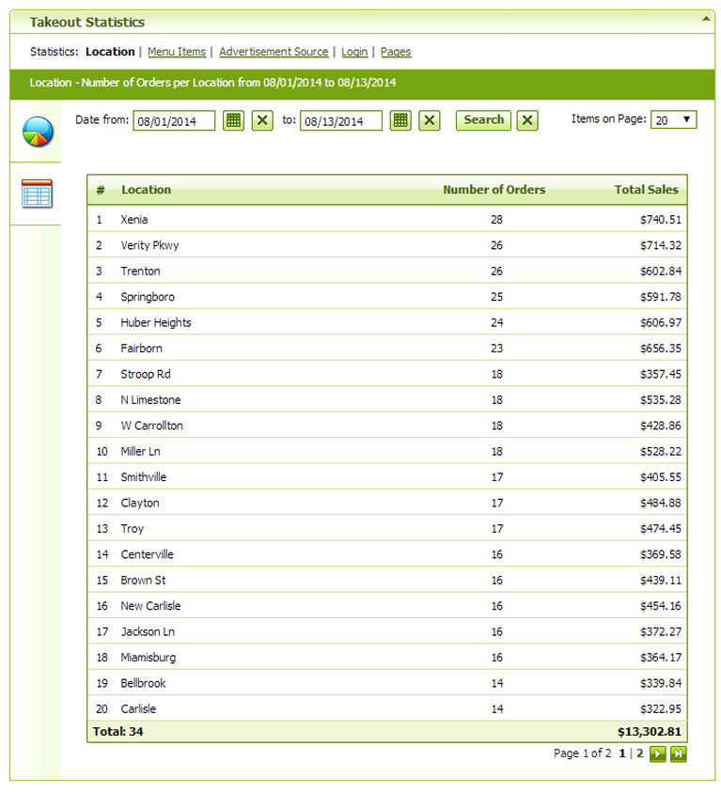The image size is (721, 792).
Task: Open the pie chart view icon
Action: click(38, 132)
